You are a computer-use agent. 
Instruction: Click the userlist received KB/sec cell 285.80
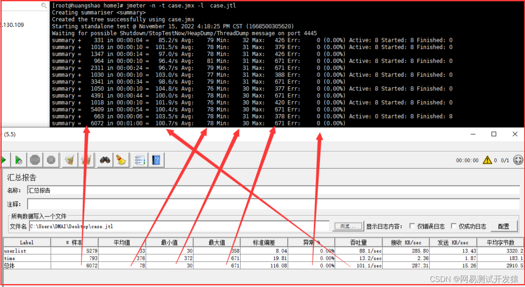click(406, 250)
